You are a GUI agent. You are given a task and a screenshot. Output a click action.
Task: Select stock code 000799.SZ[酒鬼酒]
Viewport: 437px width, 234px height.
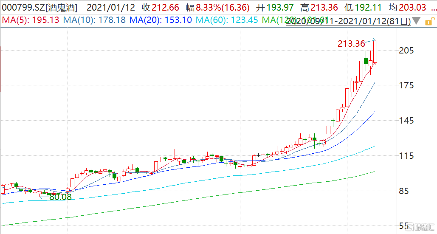(39, 7)
